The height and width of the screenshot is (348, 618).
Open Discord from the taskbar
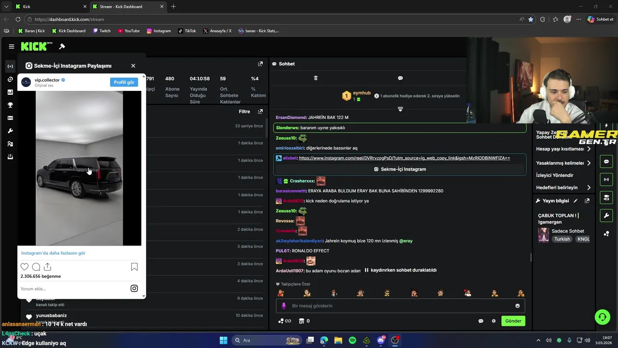click(x=381, y=340)
